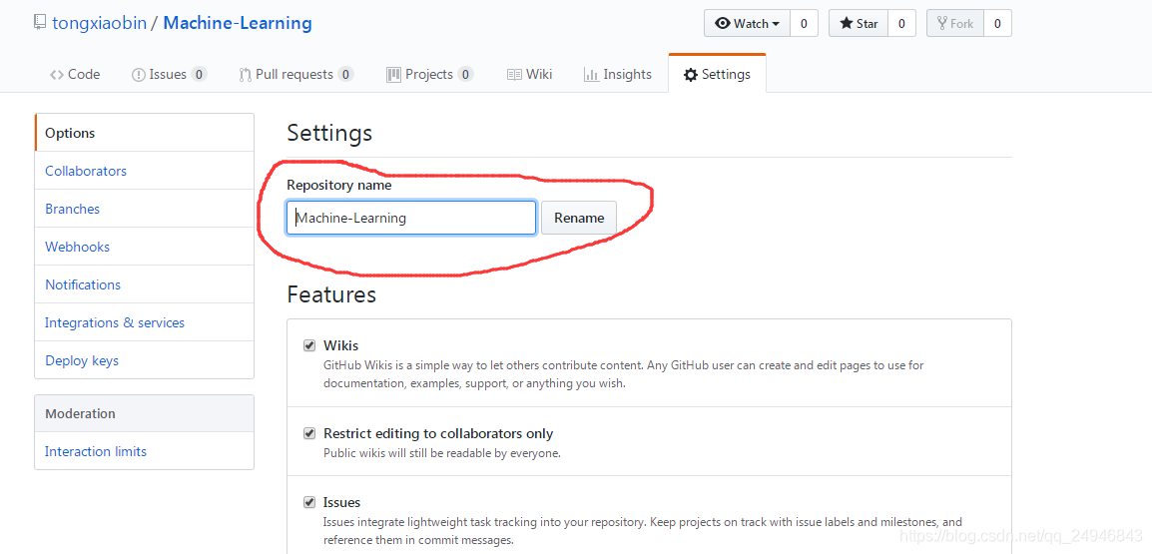Switch to the Wiki tab
This screenshot has width=1152, height=554.
point(530,74)
